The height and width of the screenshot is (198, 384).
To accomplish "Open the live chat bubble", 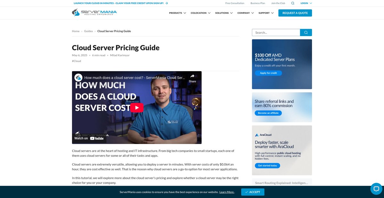I will click(376, 188).
